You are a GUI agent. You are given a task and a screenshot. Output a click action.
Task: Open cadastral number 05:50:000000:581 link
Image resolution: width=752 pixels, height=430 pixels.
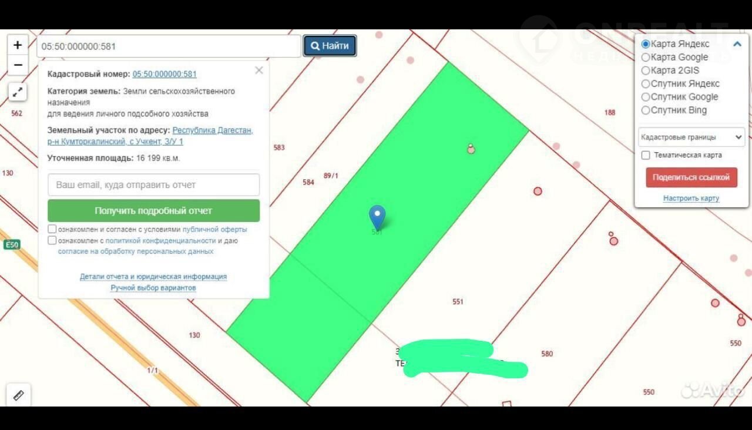tap(164, 74)
